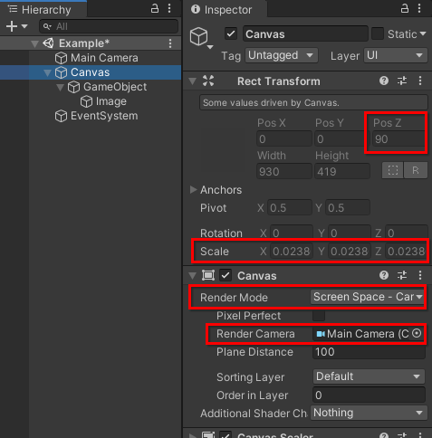Expand the Anchors foldout

click(x=193, y=189)
